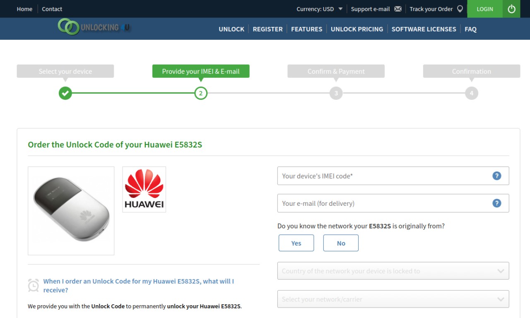Click the step 2 circle indicator
Viewport: 530px width, 318px height.
point(201,93)
